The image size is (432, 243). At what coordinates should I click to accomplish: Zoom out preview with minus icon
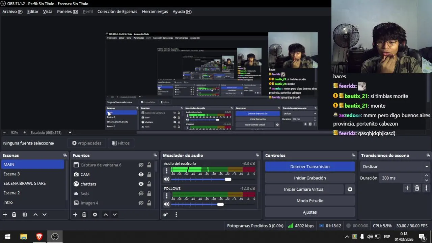pos(4,133)
